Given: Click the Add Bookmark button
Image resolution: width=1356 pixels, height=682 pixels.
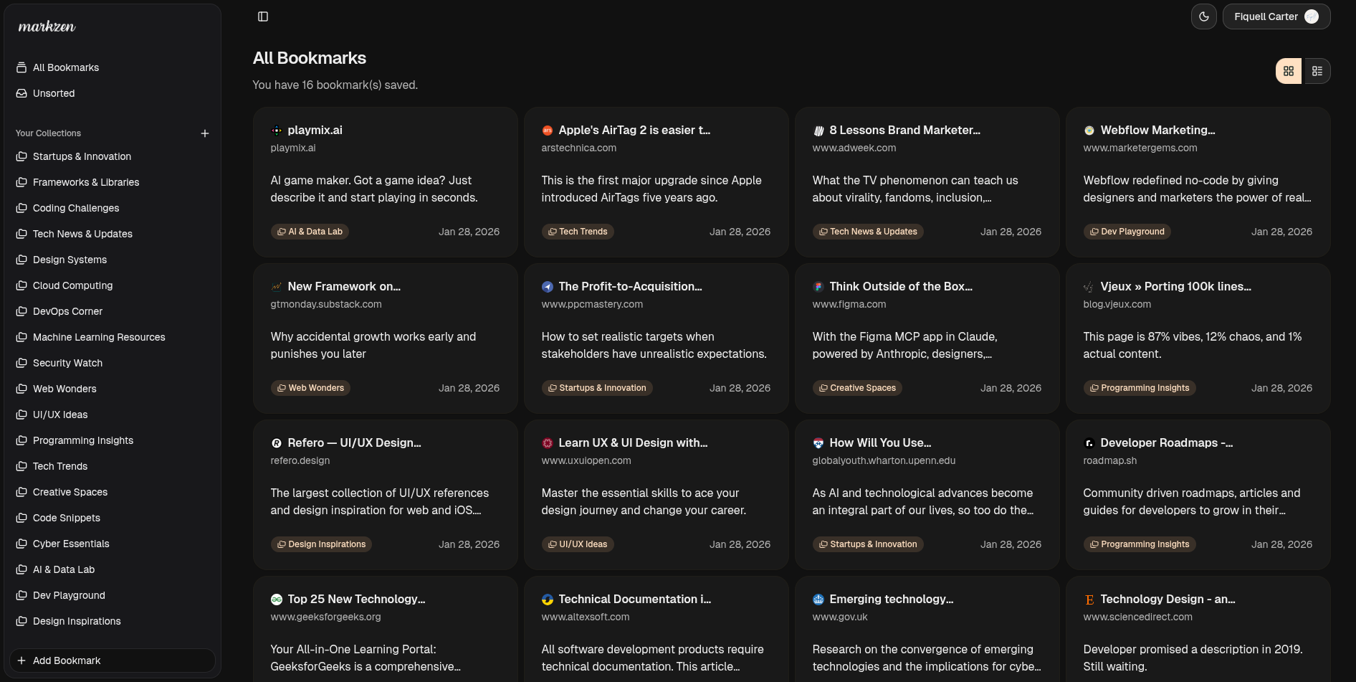Looking at the screenshot, I should pyautogui.click(x=112, y=660).
